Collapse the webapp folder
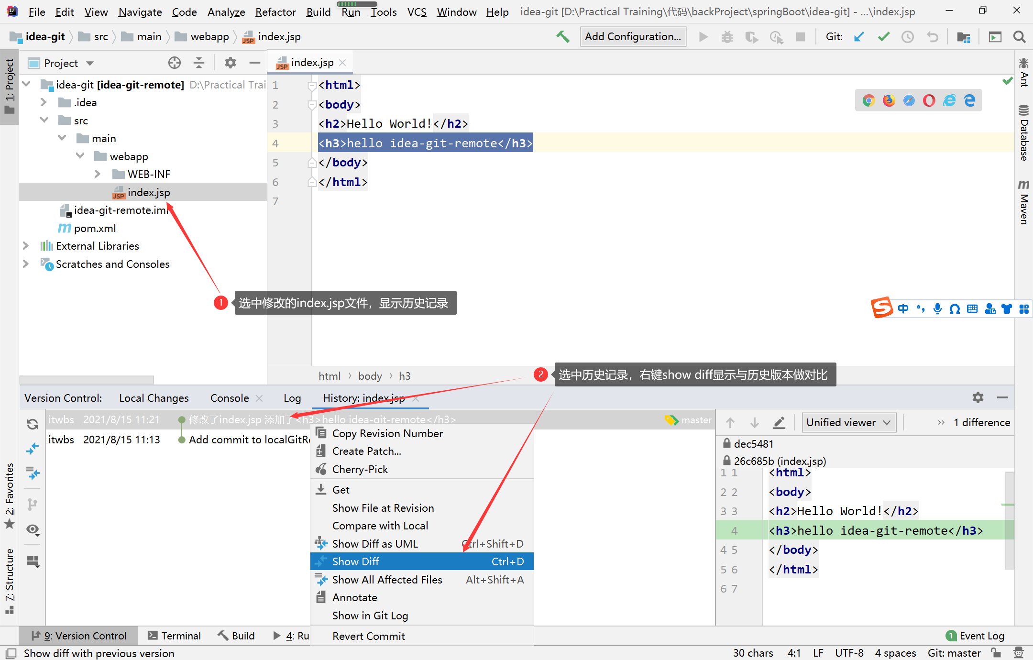 pyautogui.click(x=80, y=156)
